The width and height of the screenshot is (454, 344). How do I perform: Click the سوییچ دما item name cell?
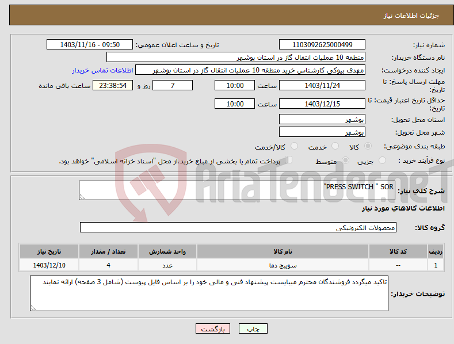point(283,265)
